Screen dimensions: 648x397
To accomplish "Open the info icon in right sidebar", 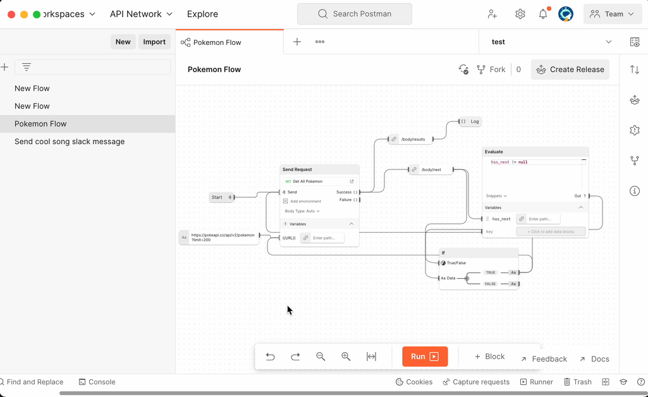I will pos(634,190).
